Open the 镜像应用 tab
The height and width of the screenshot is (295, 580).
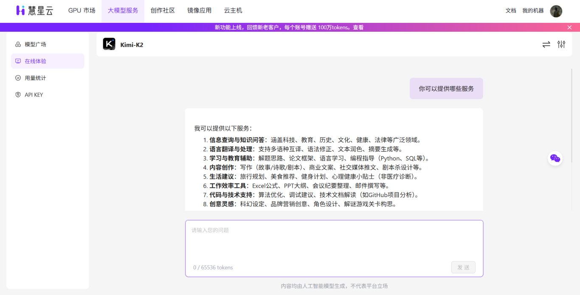click(200, 11)
